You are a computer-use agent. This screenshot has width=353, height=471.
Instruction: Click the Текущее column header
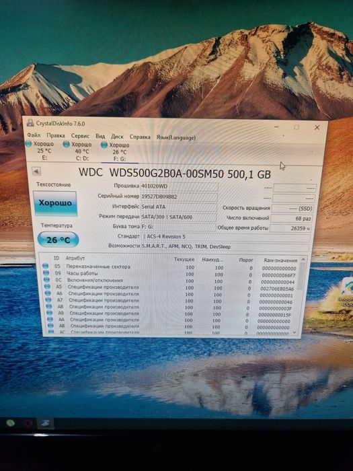point(184,259)
